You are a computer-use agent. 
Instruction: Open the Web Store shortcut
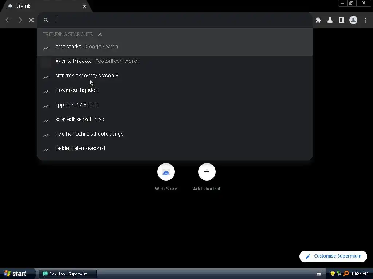(x=166, y=177)
